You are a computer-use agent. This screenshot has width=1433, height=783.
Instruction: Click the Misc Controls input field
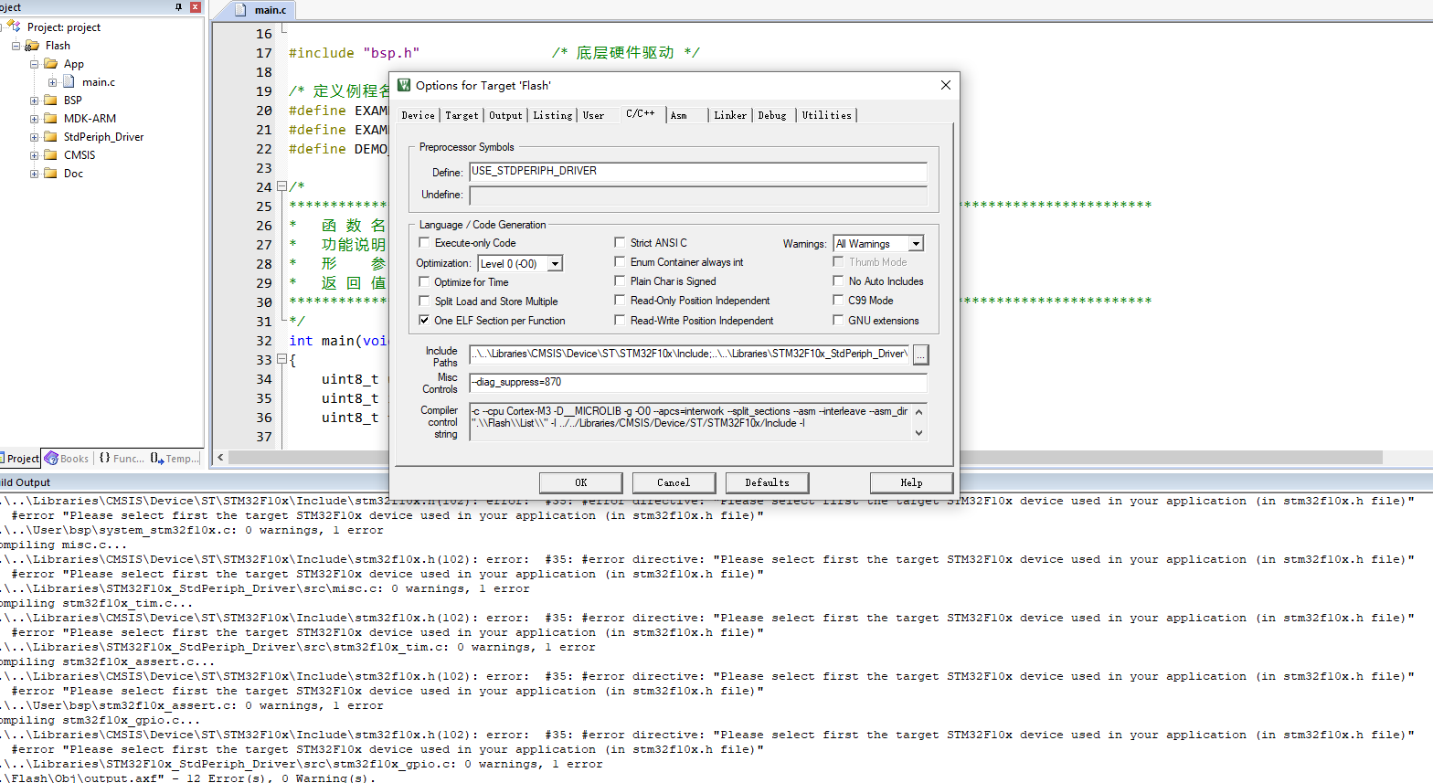click(x=698, y=383)
